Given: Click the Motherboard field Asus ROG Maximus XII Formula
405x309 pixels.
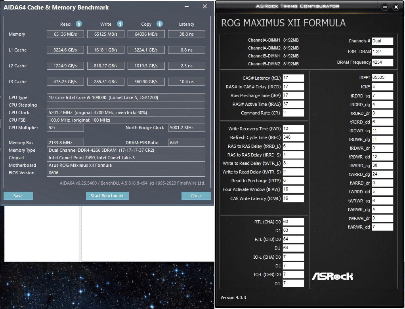Looking at the screenshot, I should coord(126,165).
